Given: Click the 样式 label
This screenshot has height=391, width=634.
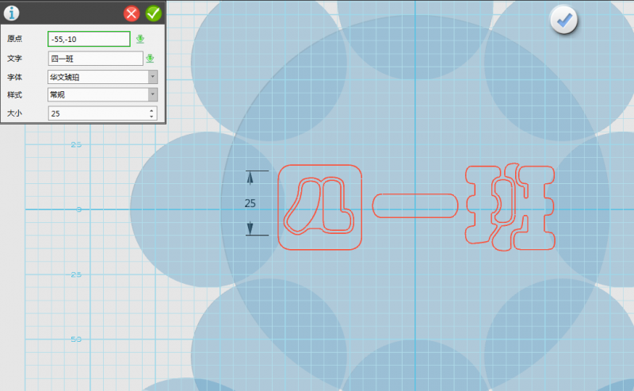Looking at the screenshot, I should click(14, 94).
